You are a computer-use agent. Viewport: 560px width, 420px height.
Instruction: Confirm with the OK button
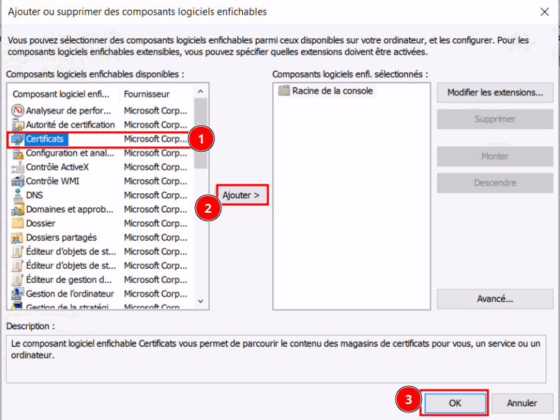tap(455, 403)
